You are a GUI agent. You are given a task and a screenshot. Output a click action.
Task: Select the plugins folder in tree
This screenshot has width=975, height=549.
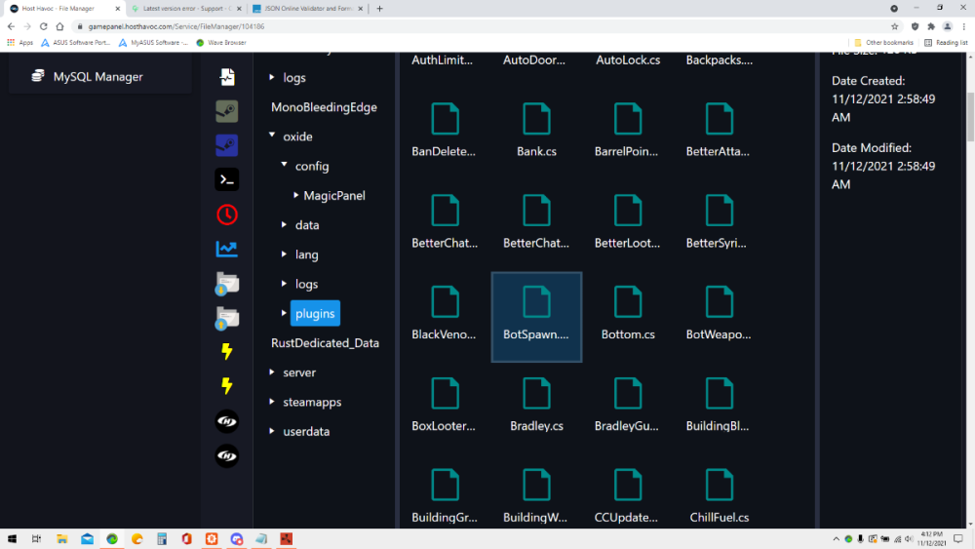pyautogui.click(x=315, y=313)
